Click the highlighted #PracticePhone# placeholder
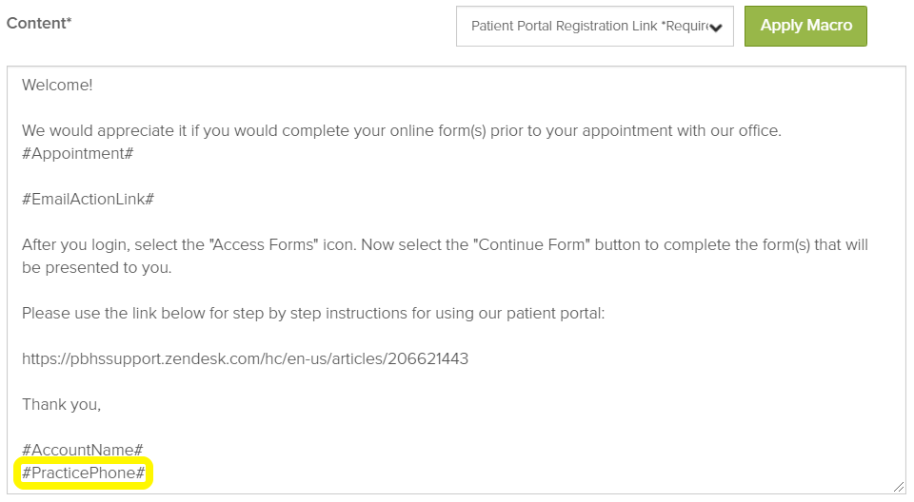This screenshot has width=914, height=502. coord(84,473)
